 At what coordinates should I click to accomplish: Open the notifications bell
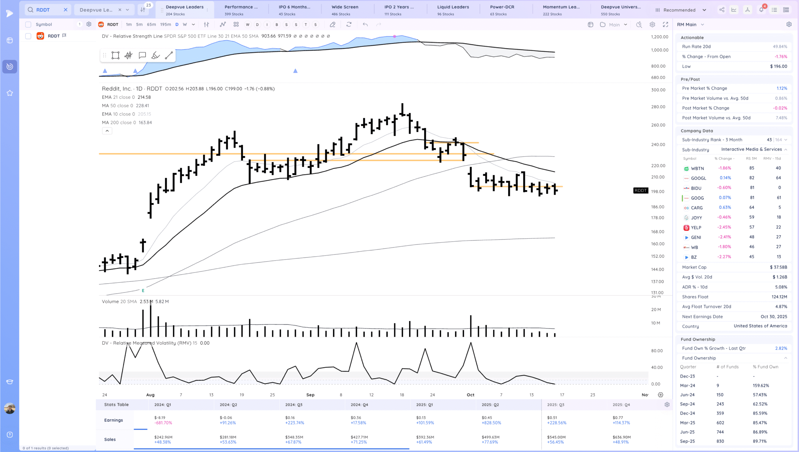click(x=761, y=10)
